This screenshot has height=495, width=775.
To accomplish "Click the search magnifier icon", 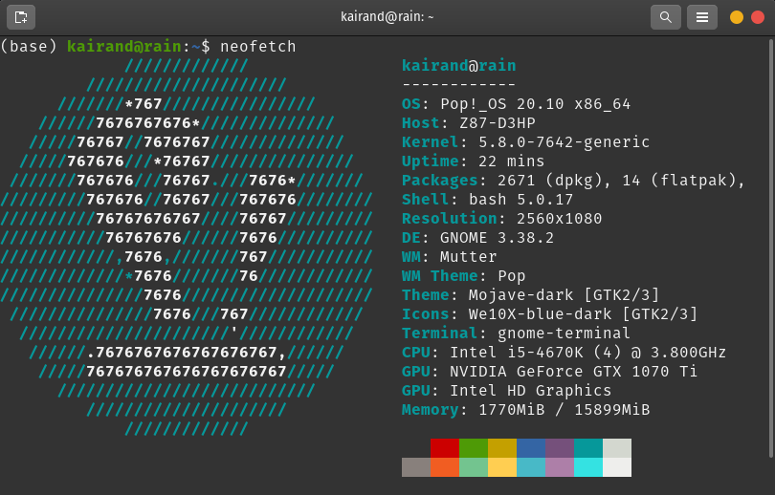I will (x=666, y=16).
